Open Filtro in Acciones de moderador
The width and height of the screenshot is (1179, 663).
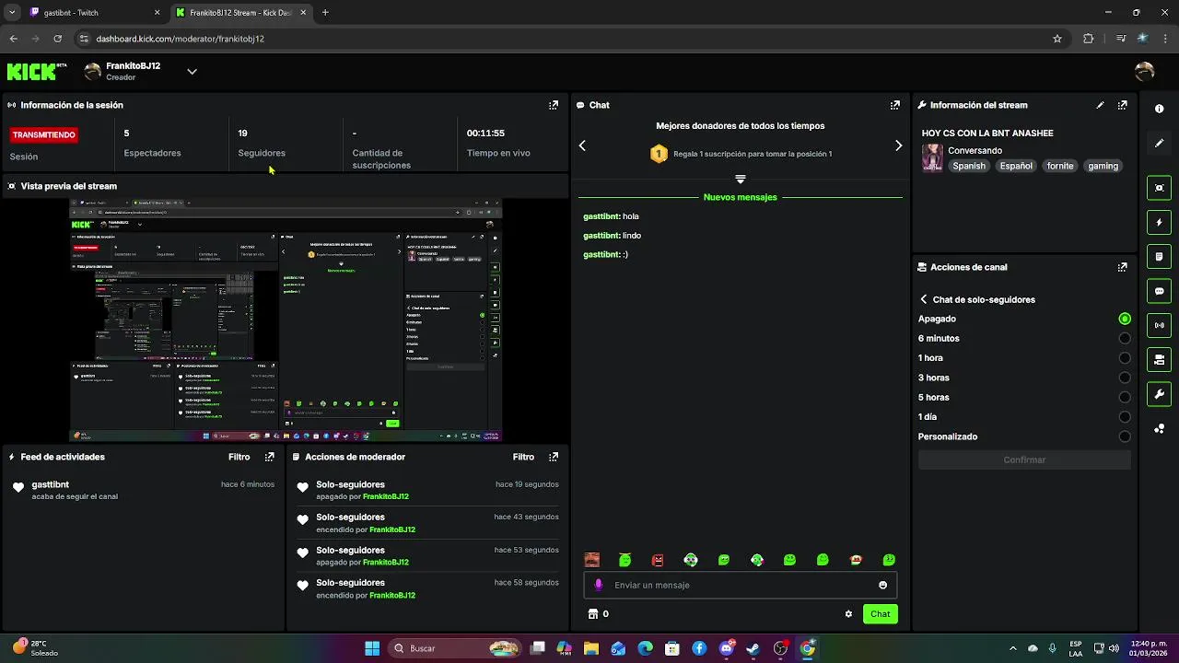(x=523, y=457)
